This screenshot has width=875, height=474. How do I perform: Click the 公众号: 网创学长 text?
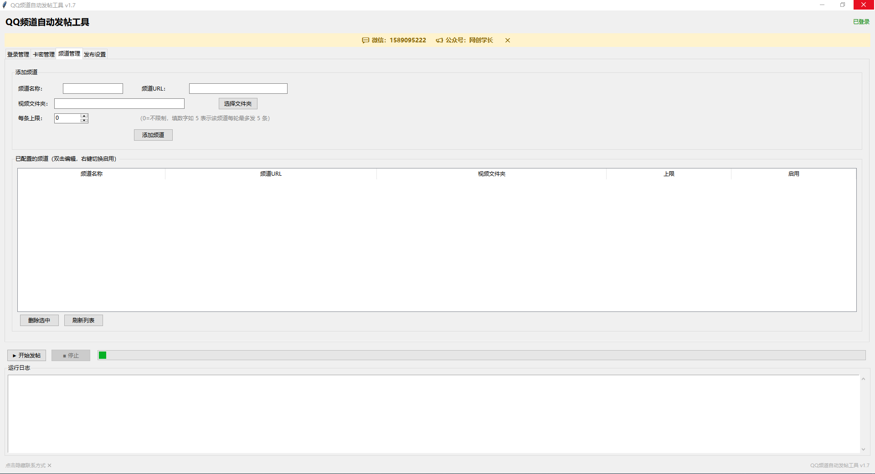pyautogui.click(x=469, y=40)
